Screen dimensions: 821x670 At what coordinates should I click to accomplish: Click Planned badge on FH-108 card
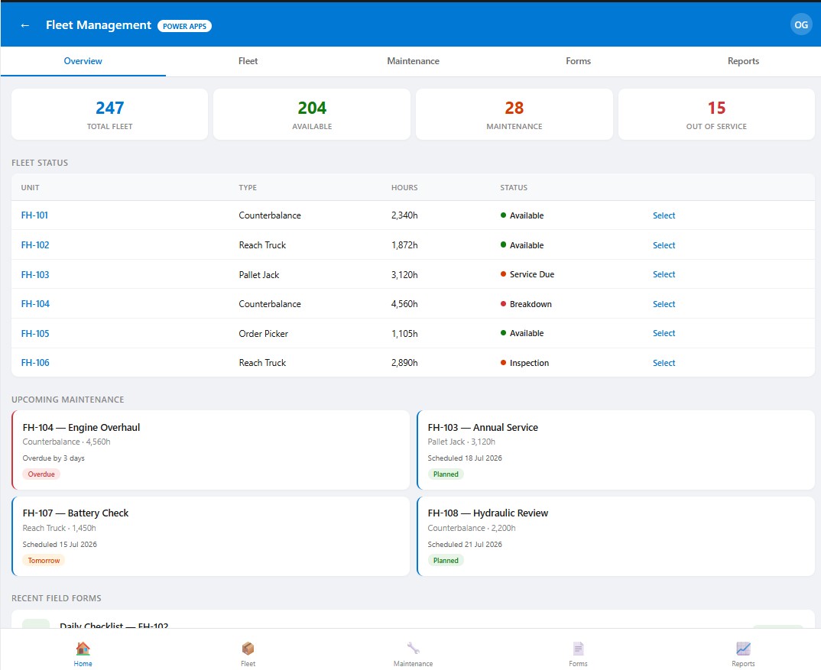click(x=446, y=561)
